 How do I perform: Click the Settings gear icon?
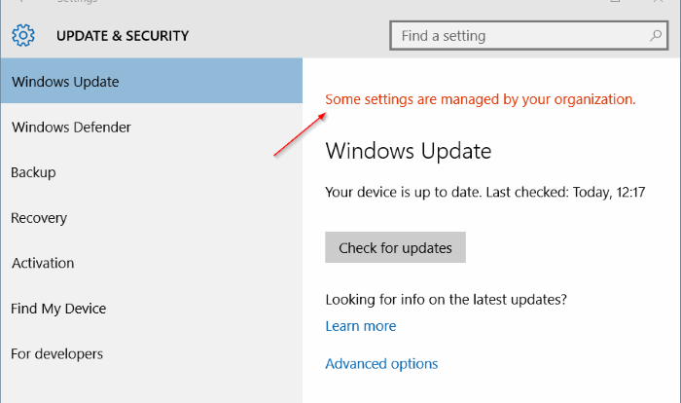tap(23, 35)
